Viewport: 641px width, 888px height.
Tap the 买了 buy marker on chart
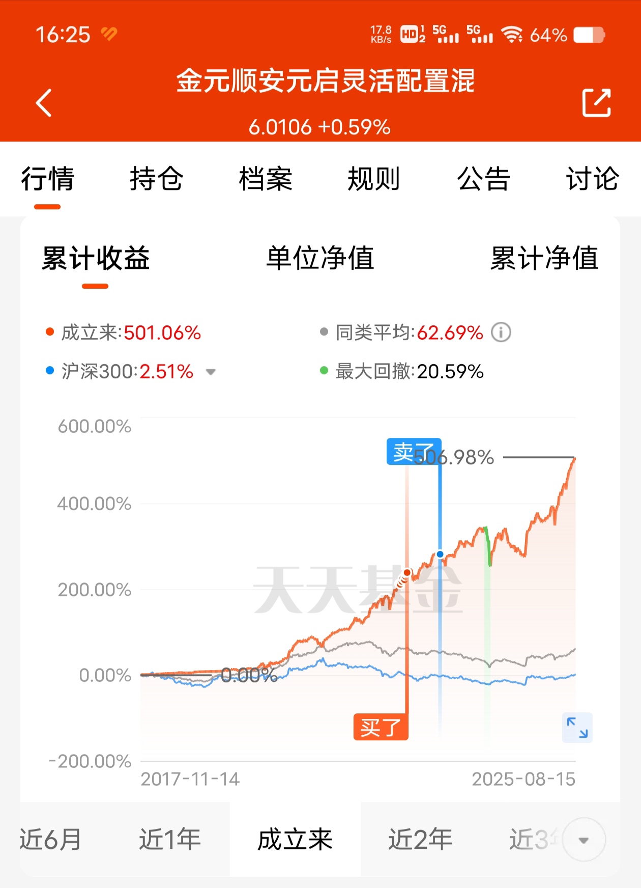(x=381, y=727)
